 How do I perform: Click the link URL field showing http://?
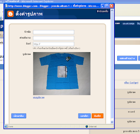pos(54,44)
